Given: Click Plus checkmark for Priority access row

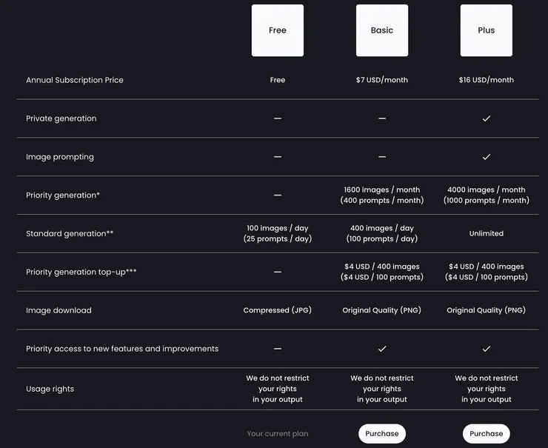Looking at the screenshot, I should pos(486,349).
